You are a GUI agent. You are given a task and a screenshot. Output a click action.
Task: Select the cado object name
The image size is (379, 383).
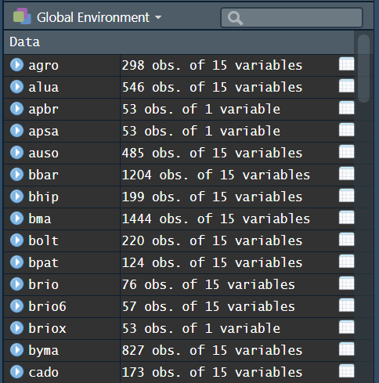pos(44,372)
